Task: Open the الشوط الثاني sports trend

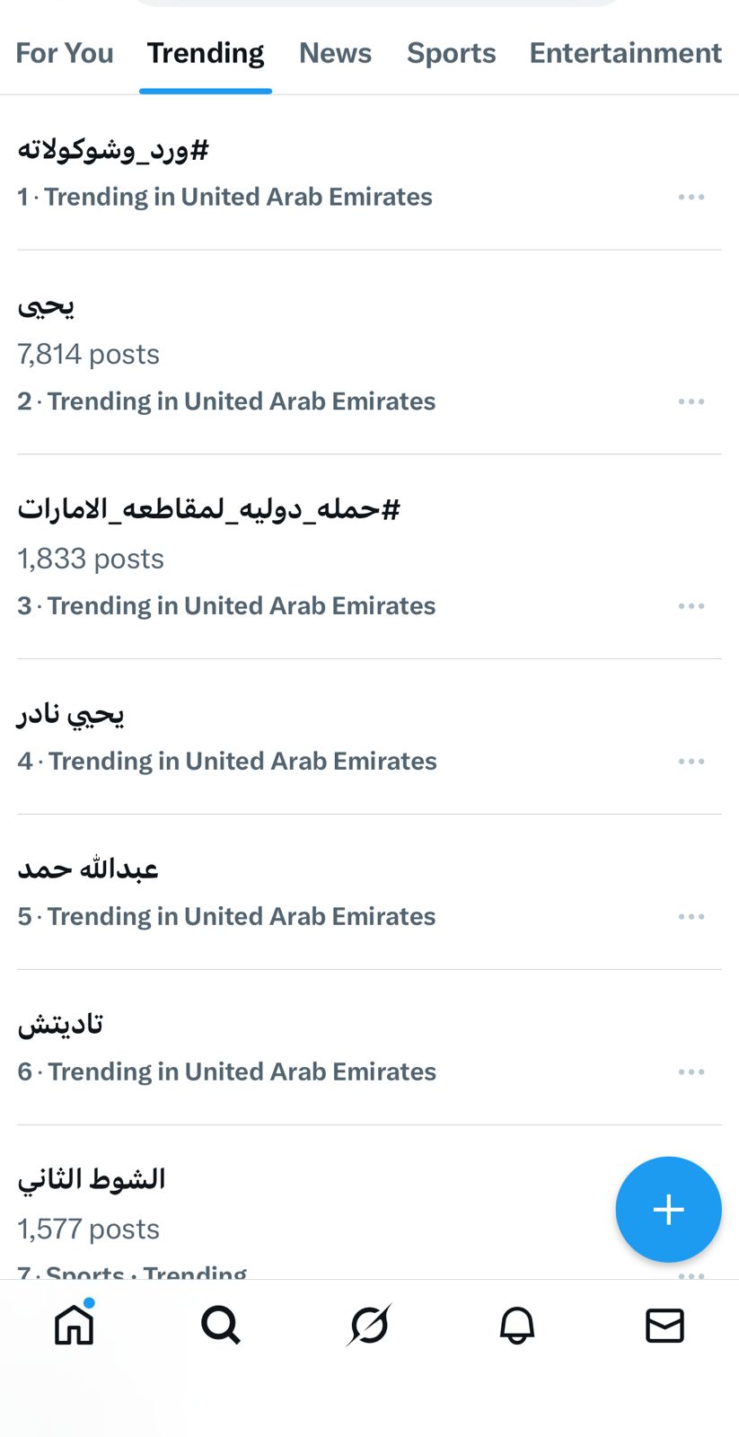Action: [x=92, y=1179]
